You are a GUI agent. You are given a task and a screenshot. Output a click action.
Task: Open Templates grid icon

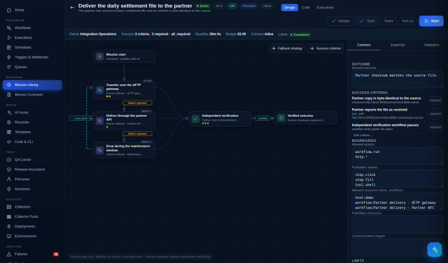point(9,132)
